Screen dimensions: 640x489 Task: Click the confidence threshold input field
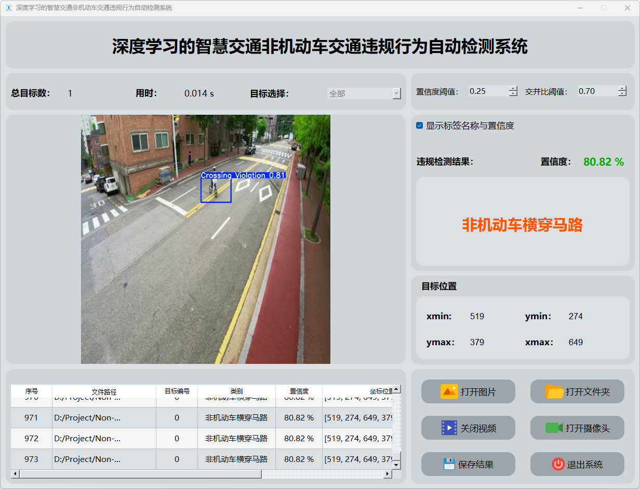(x=487, y=91)
